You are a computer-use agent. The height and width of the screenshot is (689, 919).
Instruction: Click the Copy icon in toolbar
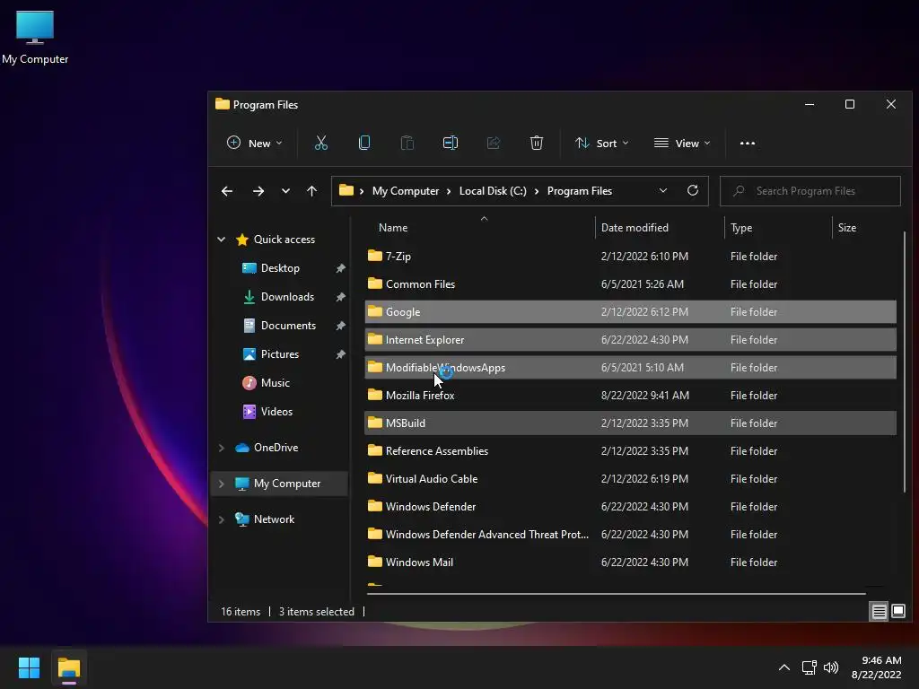click(364, 143)
